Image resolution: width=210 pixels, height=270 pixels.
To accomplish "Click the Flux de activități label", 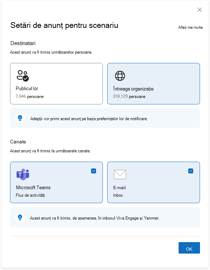I will [x=30, y=195].
